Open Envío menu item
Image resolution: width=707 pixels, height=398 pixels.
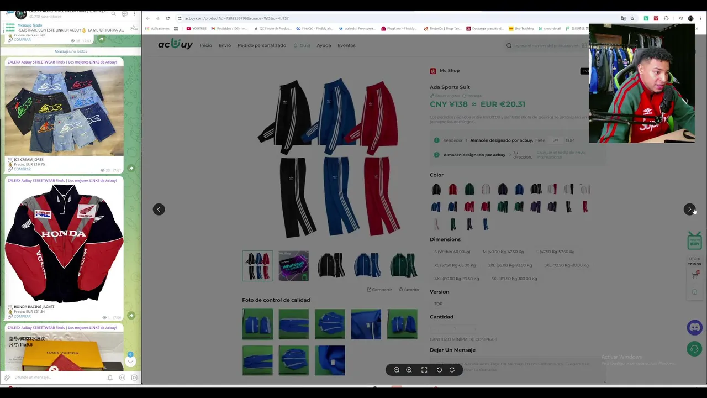[x=224, y=45]
